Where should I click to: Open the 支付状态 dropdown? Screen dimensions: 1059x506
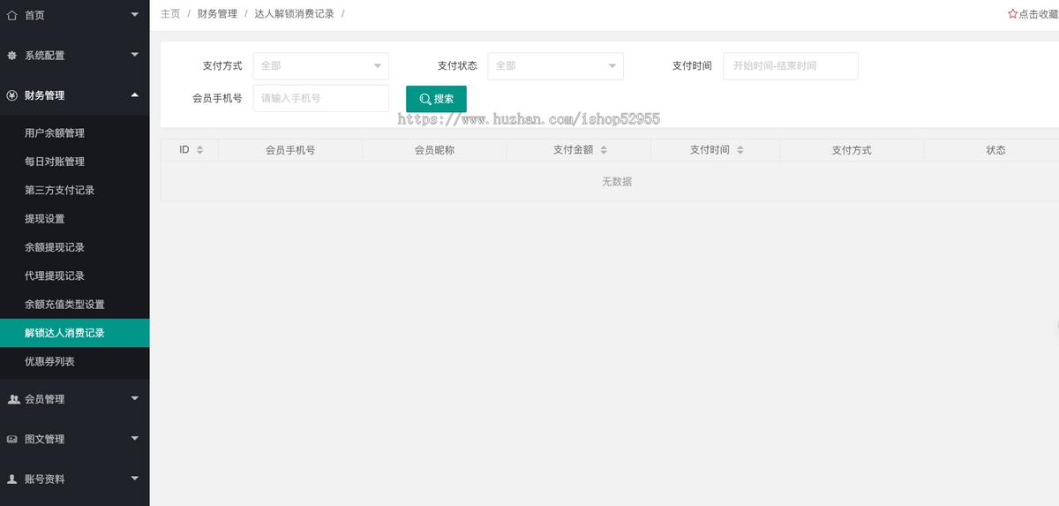(556, 66)
